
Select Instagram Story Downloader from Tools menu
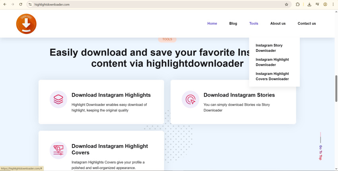(x=269, y=48)
